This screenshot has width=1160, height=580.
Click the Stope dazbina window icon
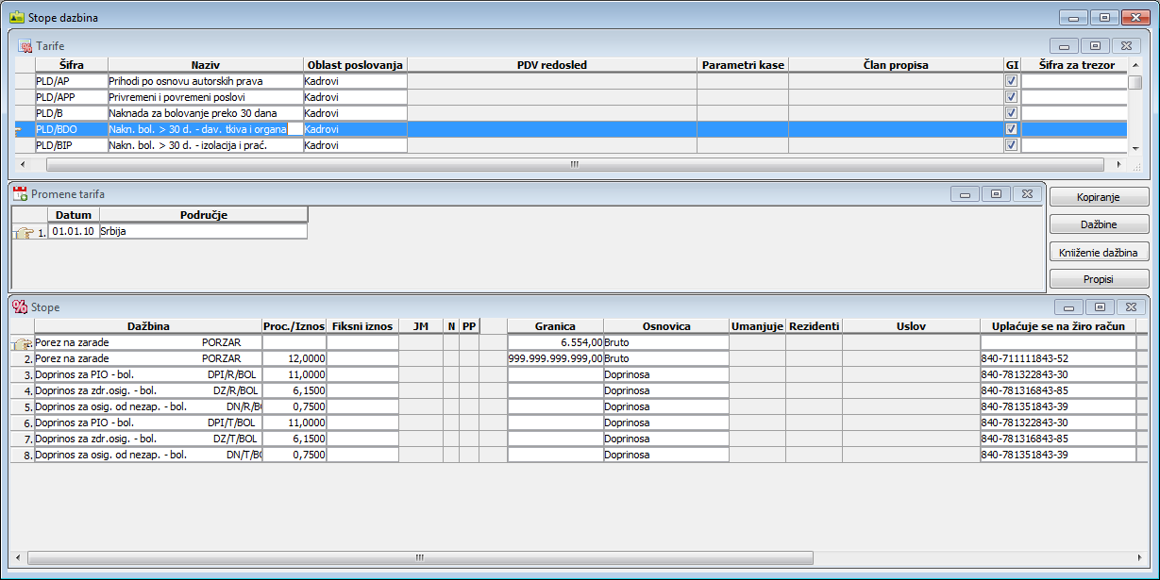(x=16, y=17)
